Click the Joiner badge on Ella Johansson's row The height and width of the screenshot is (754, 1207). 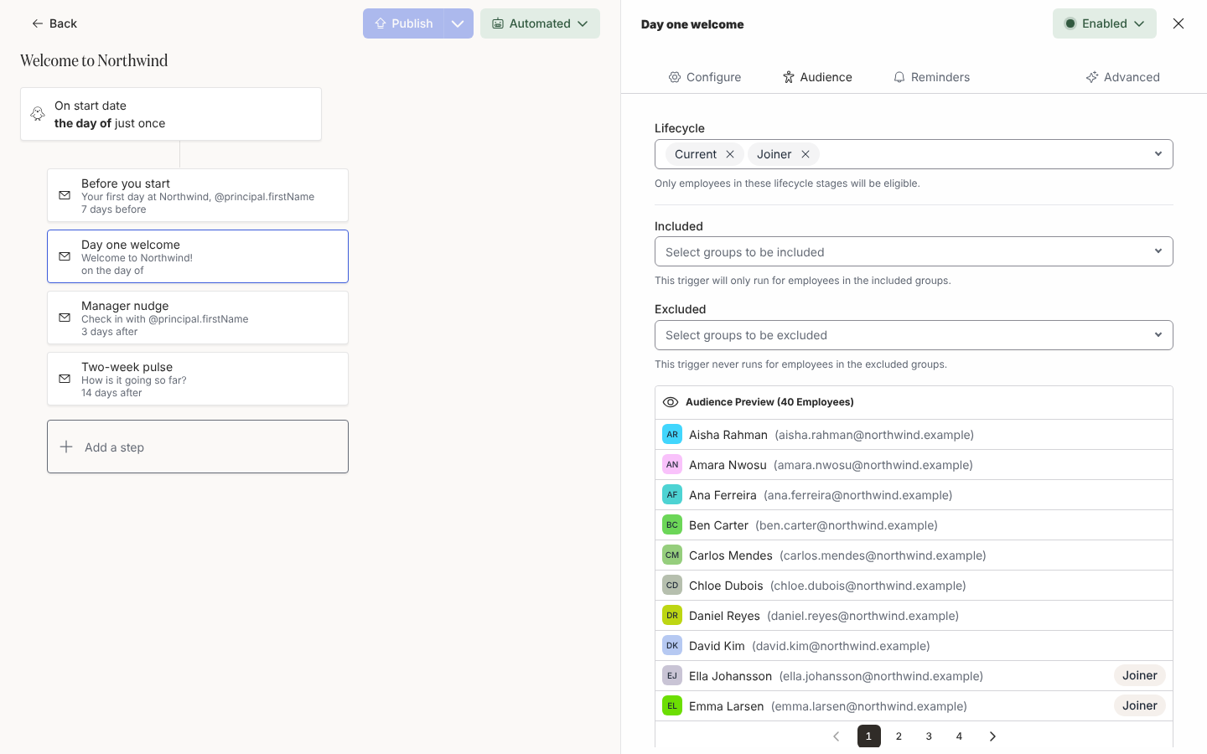tap(1140, 675)
